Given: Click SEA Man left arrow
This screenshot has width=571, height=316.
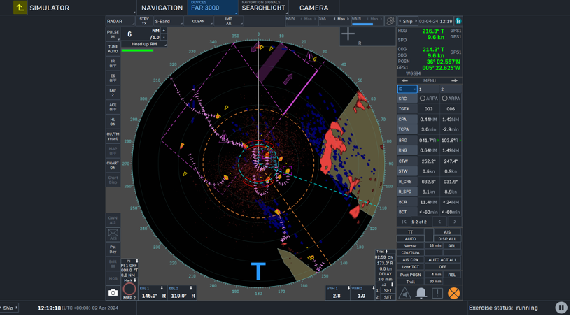Looking at the screenshot, I should (334, 19).
